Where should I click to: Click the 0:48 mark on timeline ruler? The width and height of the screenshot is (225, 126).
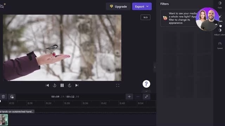(122, 103)
